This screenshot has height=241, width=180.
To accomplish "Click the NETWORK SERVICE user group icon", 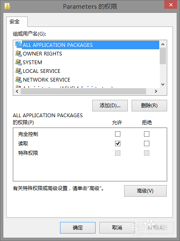I will point(19,80).
